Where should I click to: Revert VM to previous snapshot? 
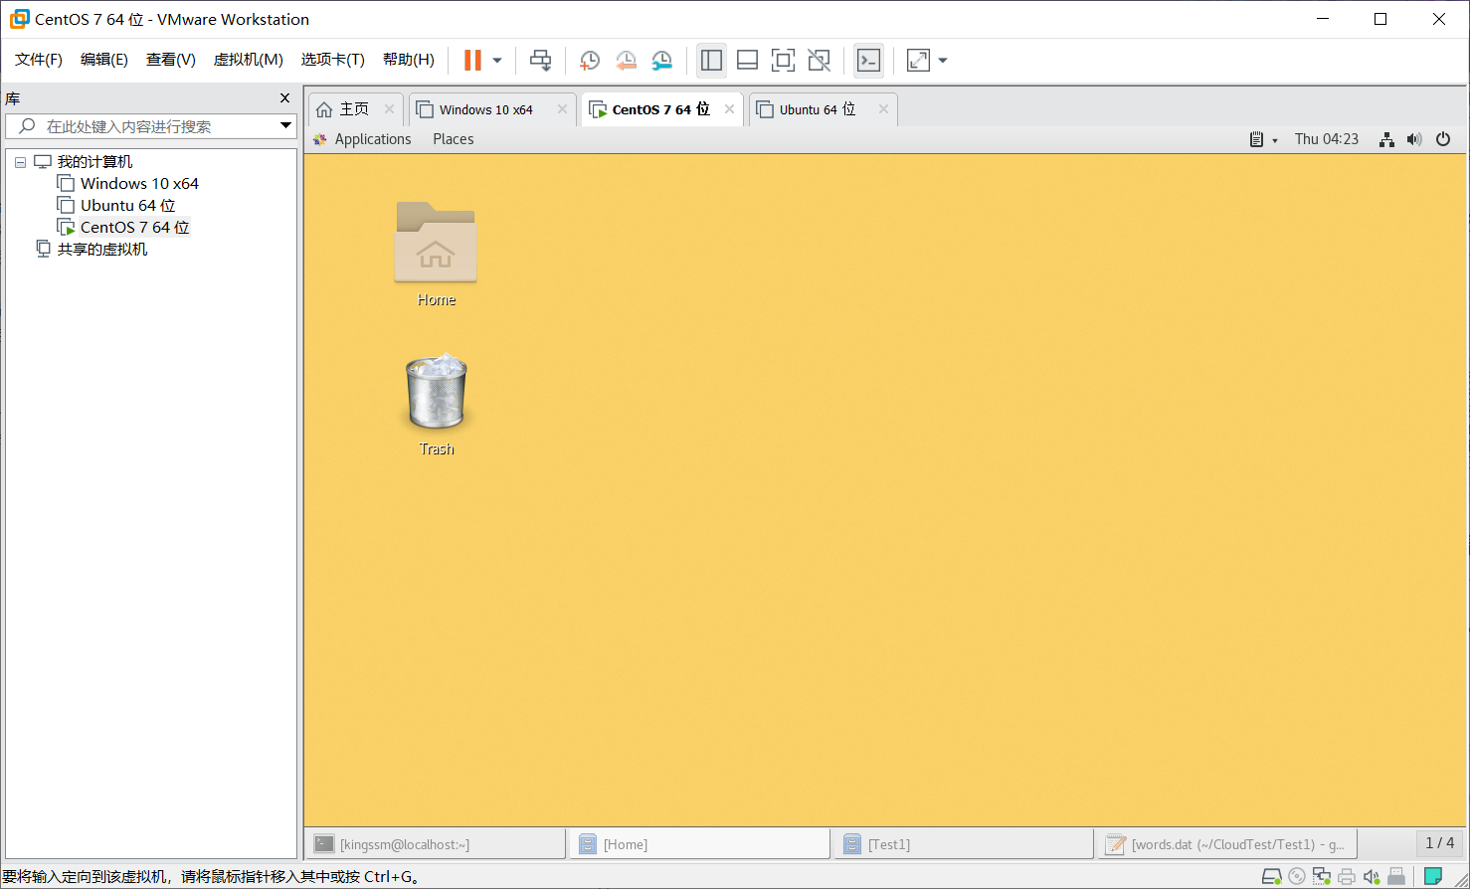626,61
